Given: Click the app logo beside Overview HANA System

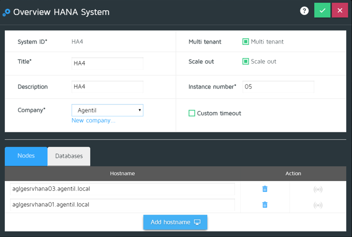Looking at the screenshot, I should [x=7, y=12].
